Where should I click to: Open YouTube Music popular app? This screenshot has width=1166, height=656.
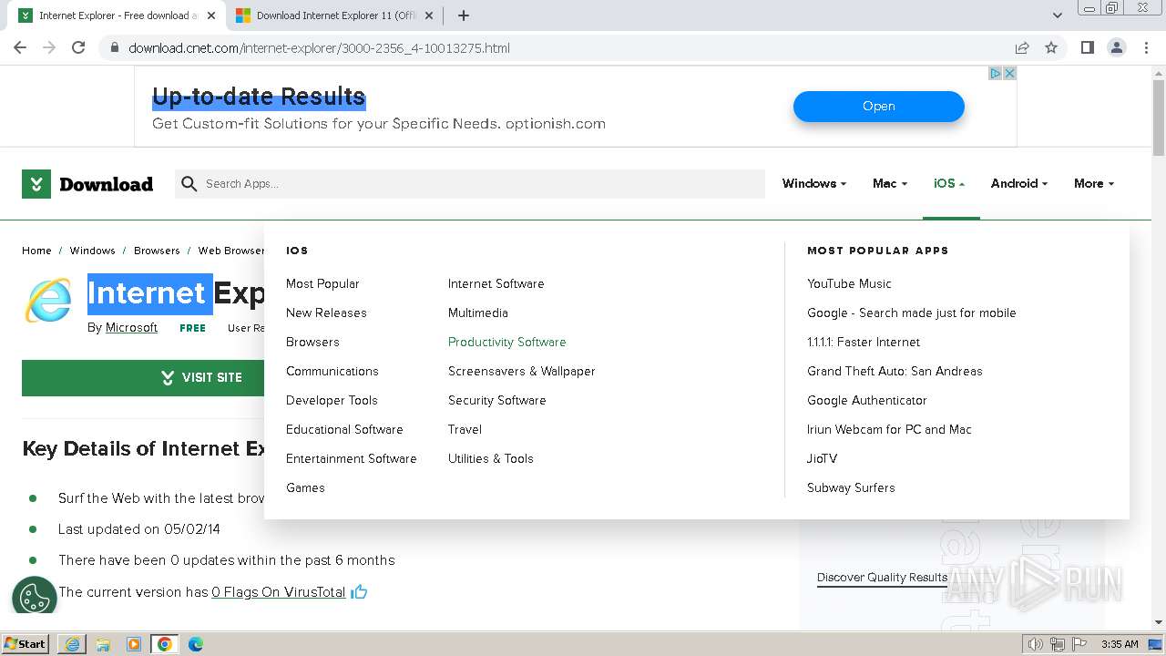849,283
